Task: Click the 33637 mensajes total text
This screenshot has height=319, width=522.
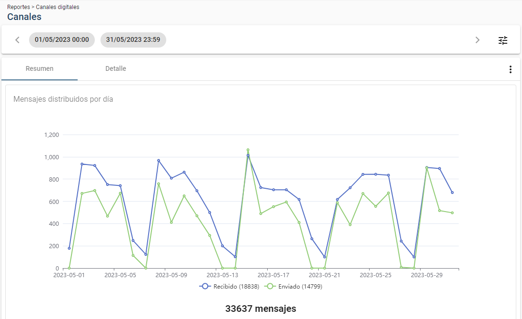Action: pos(261,309)
